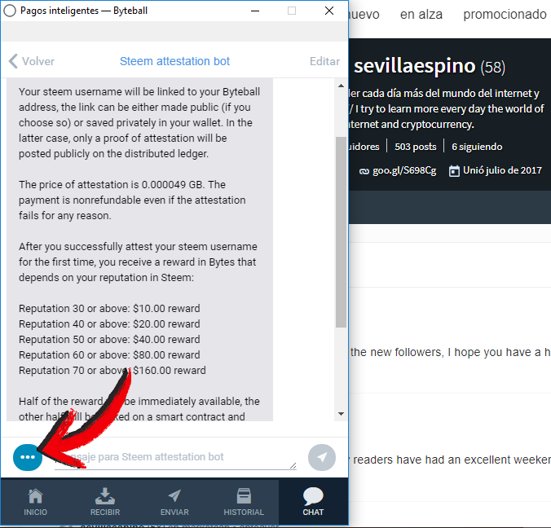The image size is (551, 528).
Task: Click the '503 posts' stat on the Steemit profile
Action: (416, 147)
